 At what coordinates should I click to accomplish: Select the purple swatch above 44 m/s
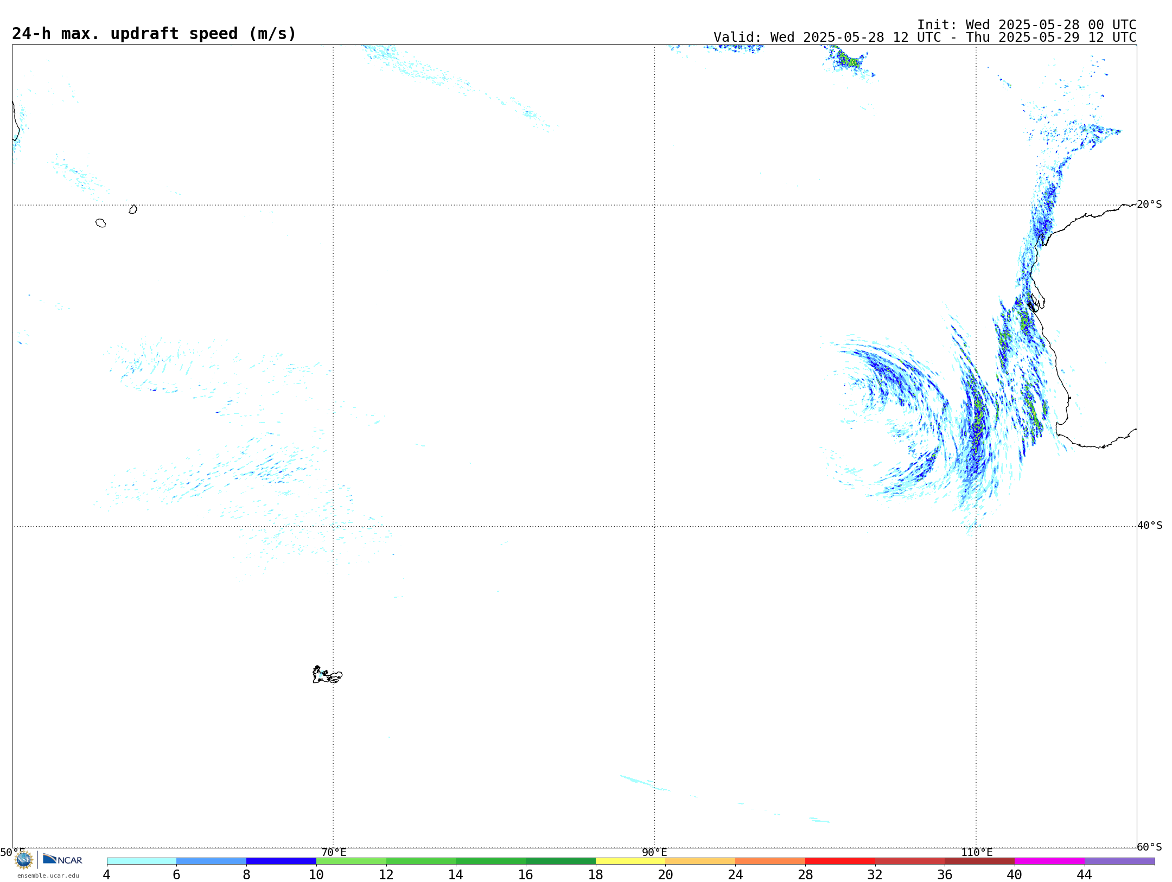[x=1120, y=861]
